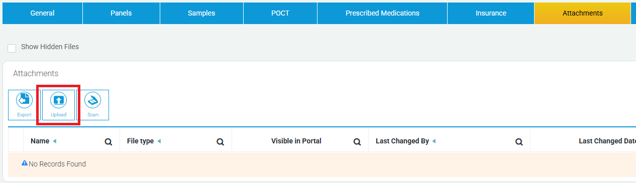Open search in Name column
Screen dimensions: 636x183
[x=108, y=142]
